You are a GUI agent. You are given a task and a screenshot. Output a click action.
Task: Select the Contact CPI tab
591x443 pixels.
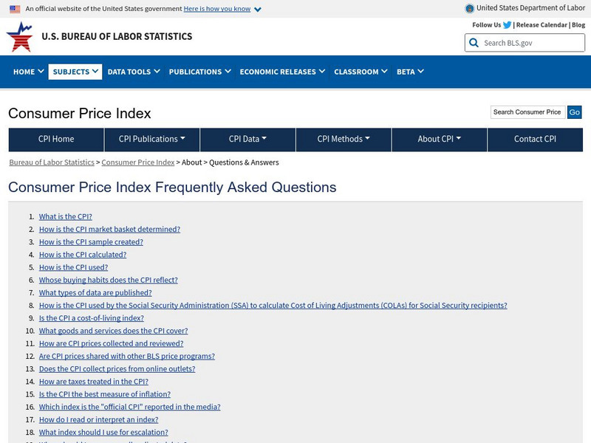coord(535,139)
